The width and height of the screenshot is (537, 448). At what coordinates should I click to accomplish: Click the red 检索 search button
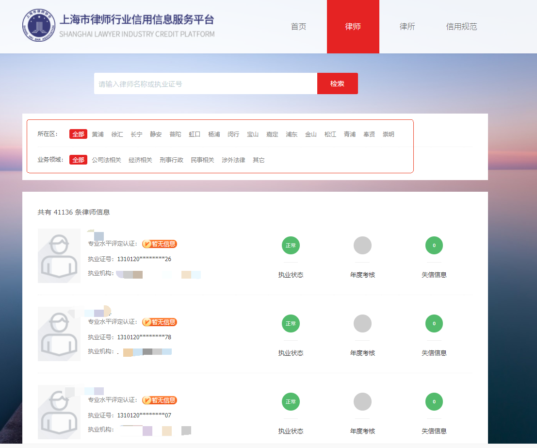click(337, 83)
